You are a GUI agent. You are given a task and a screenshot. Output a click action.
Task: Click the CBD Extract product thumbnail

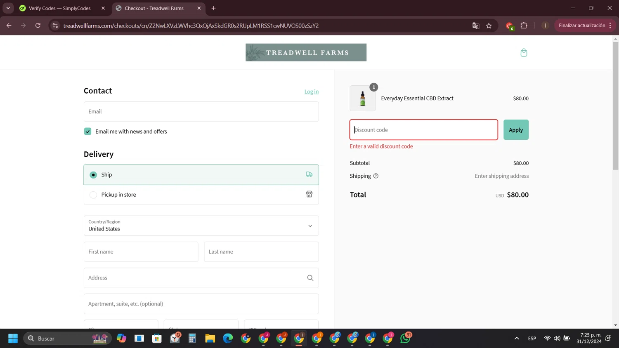pyautogui.click(x=363, y=98)
